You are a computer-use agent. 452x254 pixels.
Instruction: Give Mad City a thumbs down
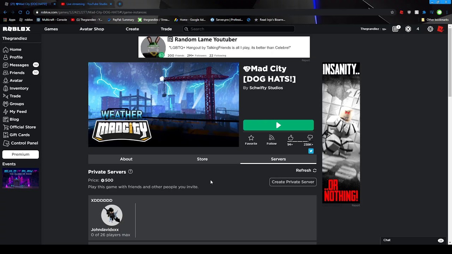pyautogui.click(x=310, y=138)
